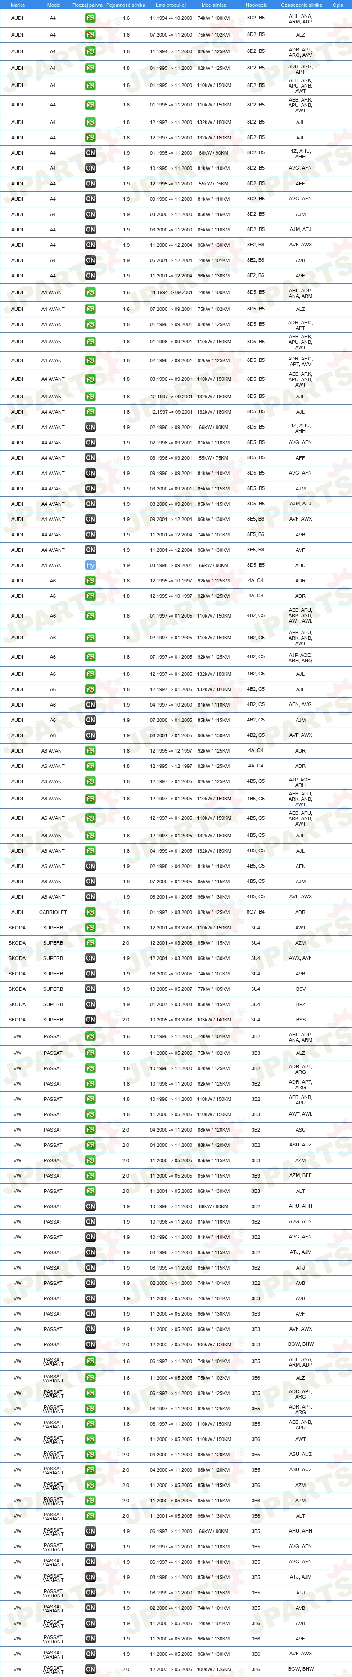Click the Moc silnika column header
The height and width of the screenshot is (1677, 352).
[214, 5]
